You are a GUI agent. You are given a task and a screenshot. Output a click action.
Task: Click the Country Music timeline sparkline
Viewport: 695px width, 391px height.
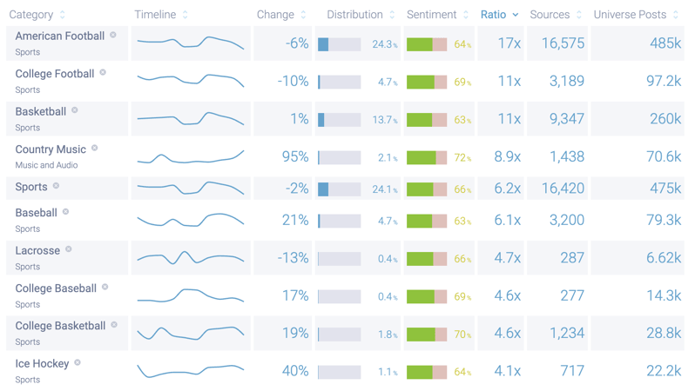[190, 158]
